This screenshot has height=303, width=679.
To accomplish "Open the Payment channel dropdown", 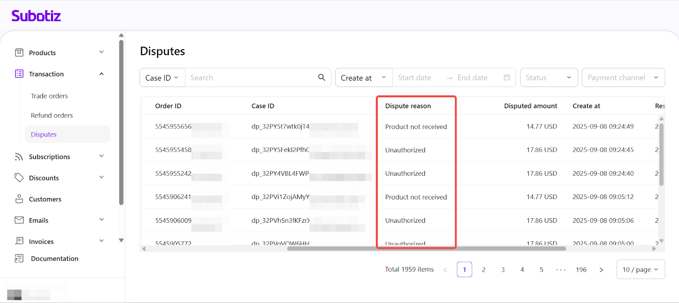I will coord(623,78).
